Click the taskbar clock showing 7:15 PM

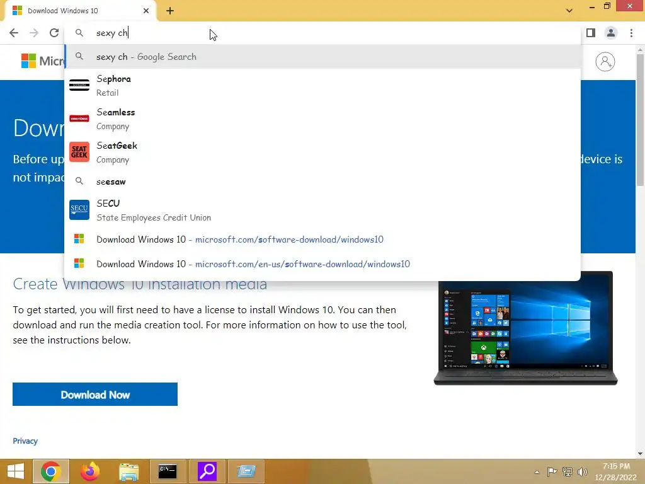(x=616, y=471)
